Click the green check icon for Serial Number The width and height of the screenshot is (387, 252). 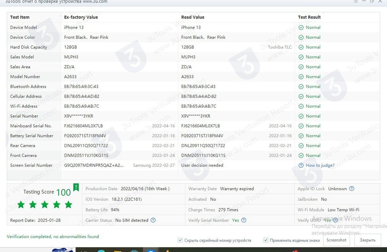301,116
